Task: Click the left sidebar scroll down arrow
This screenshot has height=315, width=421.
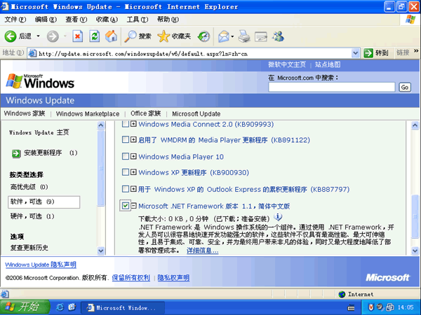Action: click(100, 251)
